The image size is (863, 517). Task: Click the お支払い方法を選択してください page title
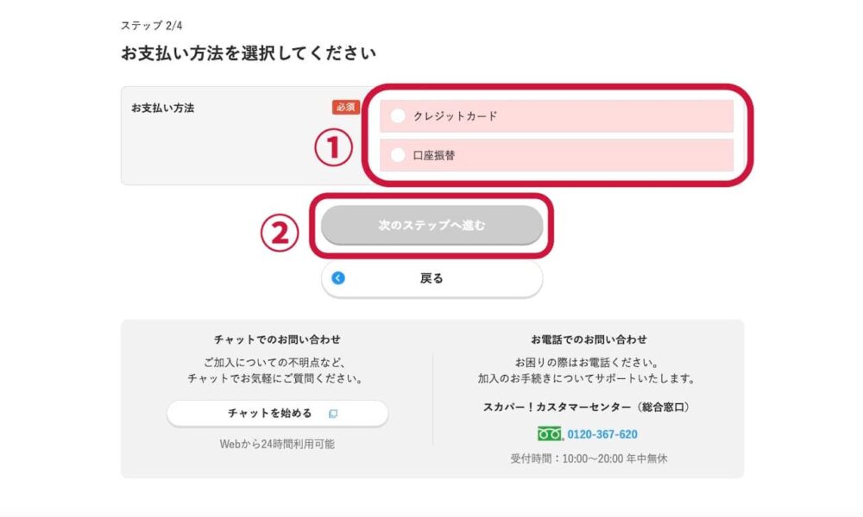[249, 53]
